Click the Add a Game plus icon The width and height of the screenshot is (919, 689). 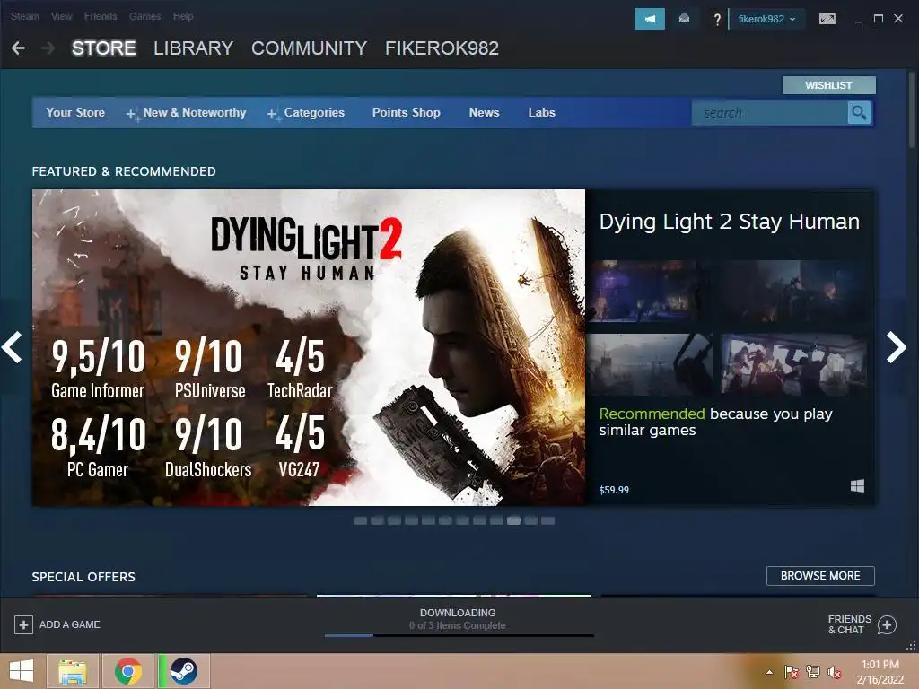(x=23, y=624)
